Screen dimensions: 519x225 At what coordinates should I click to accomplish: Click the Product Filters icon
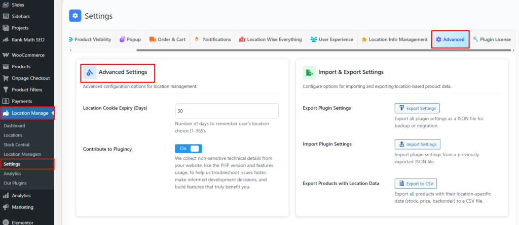(x=6, y=89)
